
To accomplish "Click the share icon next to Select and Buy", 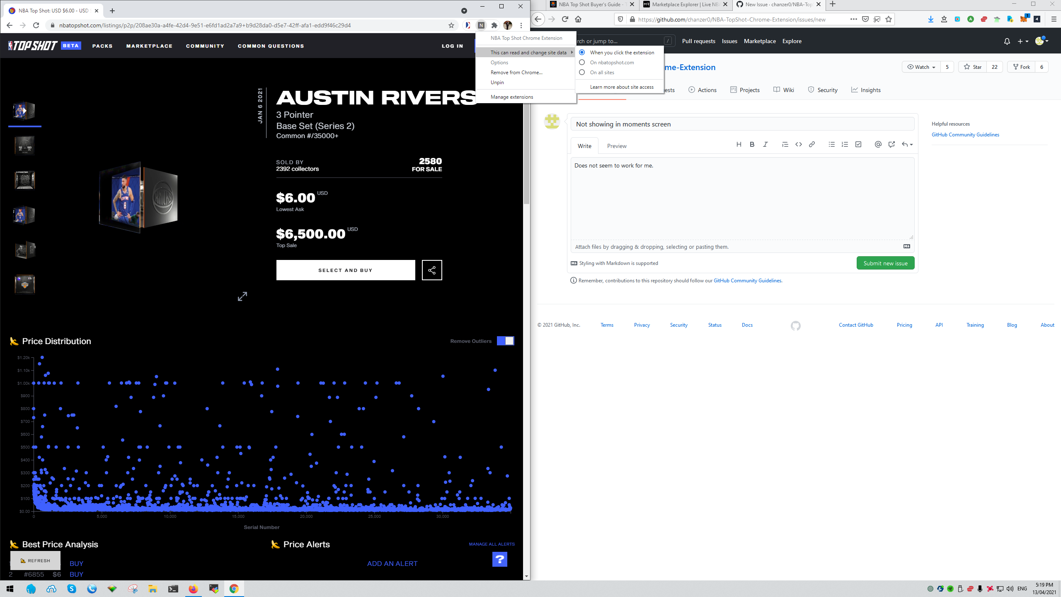I will point(432,270).
